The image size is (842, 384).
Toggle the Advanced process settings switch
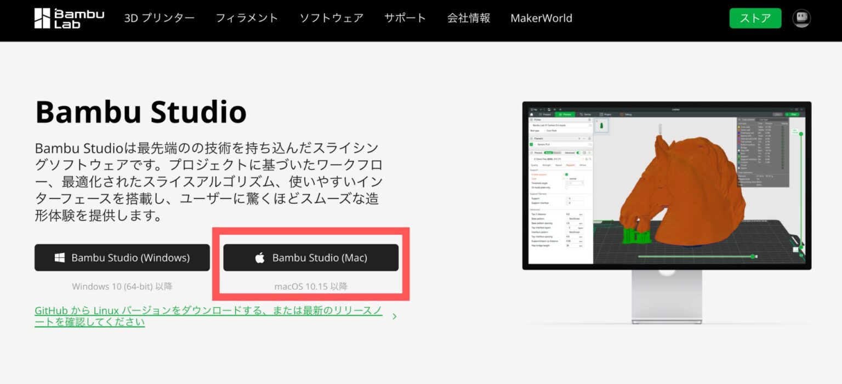tap(577, 152)
